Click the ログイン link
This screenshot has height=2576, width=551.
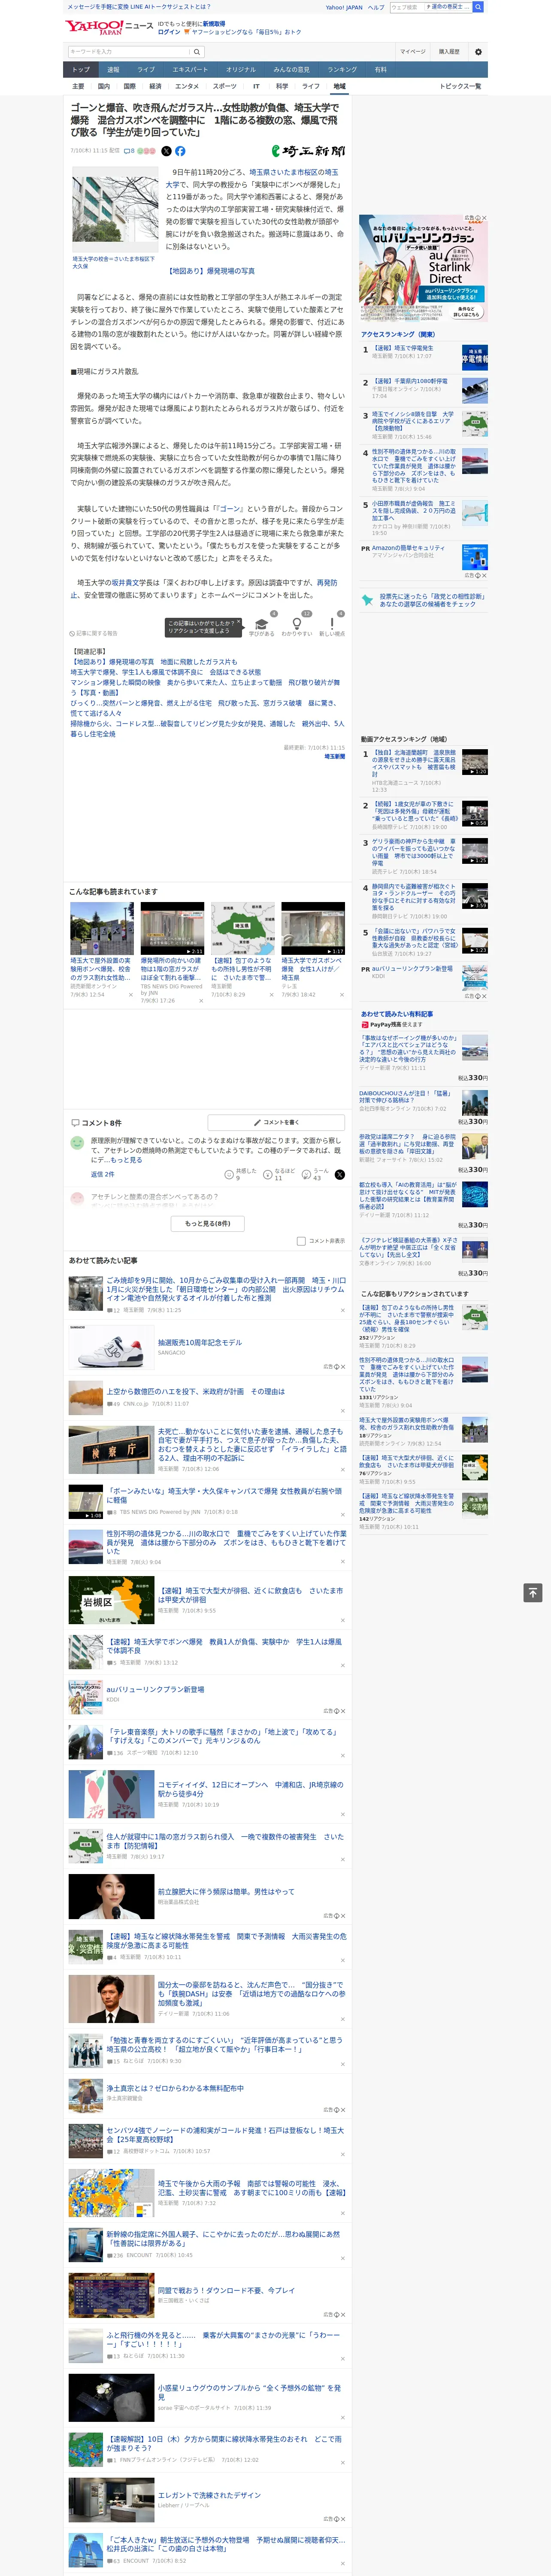click(x=169, y=32)
